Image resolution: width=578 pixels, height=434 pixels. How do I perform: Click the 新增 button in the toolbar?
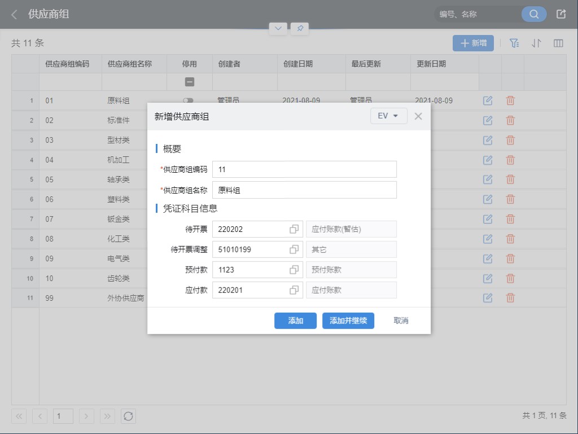tap(473, 43)
